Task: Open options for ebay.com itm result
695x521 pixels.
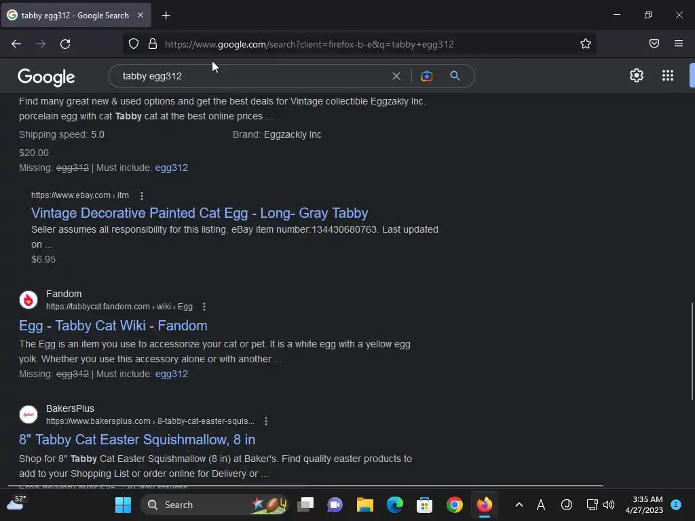Action: [x=141, y=195]
